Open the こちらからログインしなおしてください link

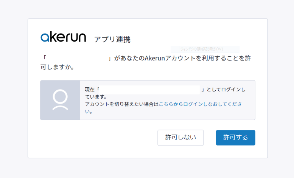(200, 104)
